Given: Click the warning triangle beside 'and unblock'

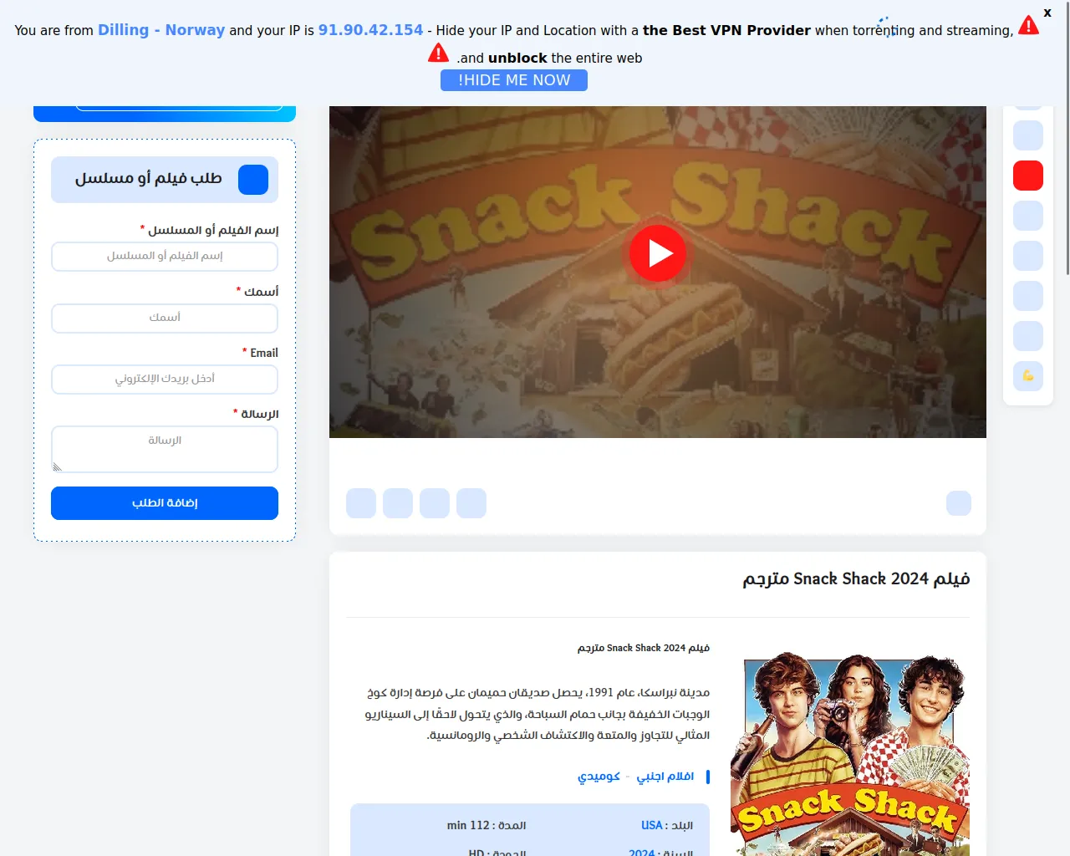Looking at the screenshot, I should tap(438, 53).
